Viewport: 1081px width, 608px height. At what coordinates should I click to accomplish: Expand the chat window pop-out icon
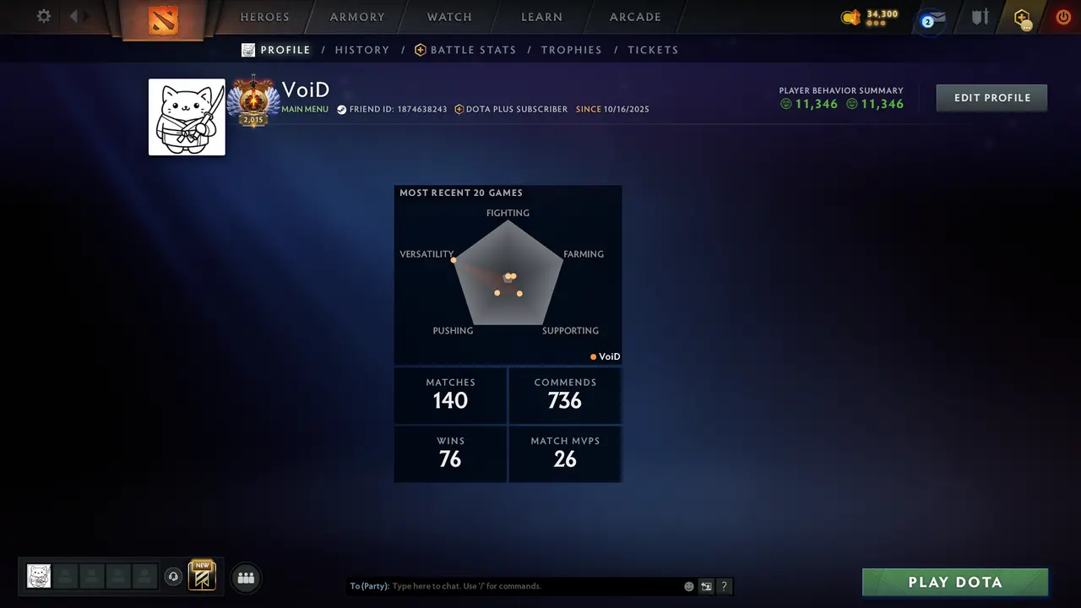coord(706,586)
